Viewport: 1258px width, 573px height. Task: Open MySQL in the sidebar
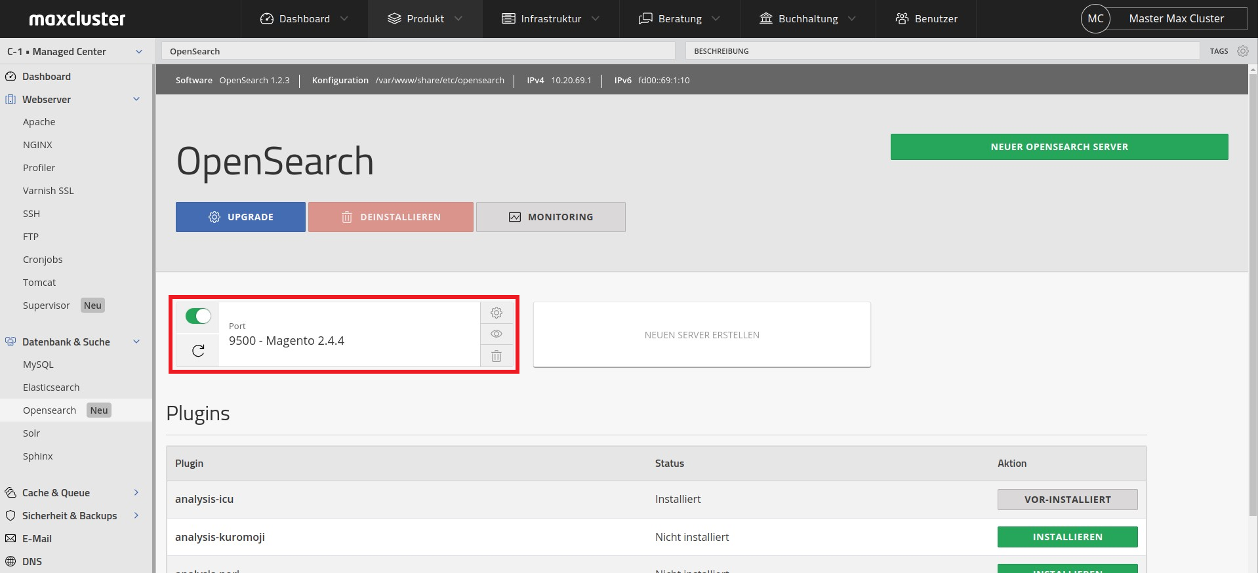pyautogui.click(x=38, y=365)
